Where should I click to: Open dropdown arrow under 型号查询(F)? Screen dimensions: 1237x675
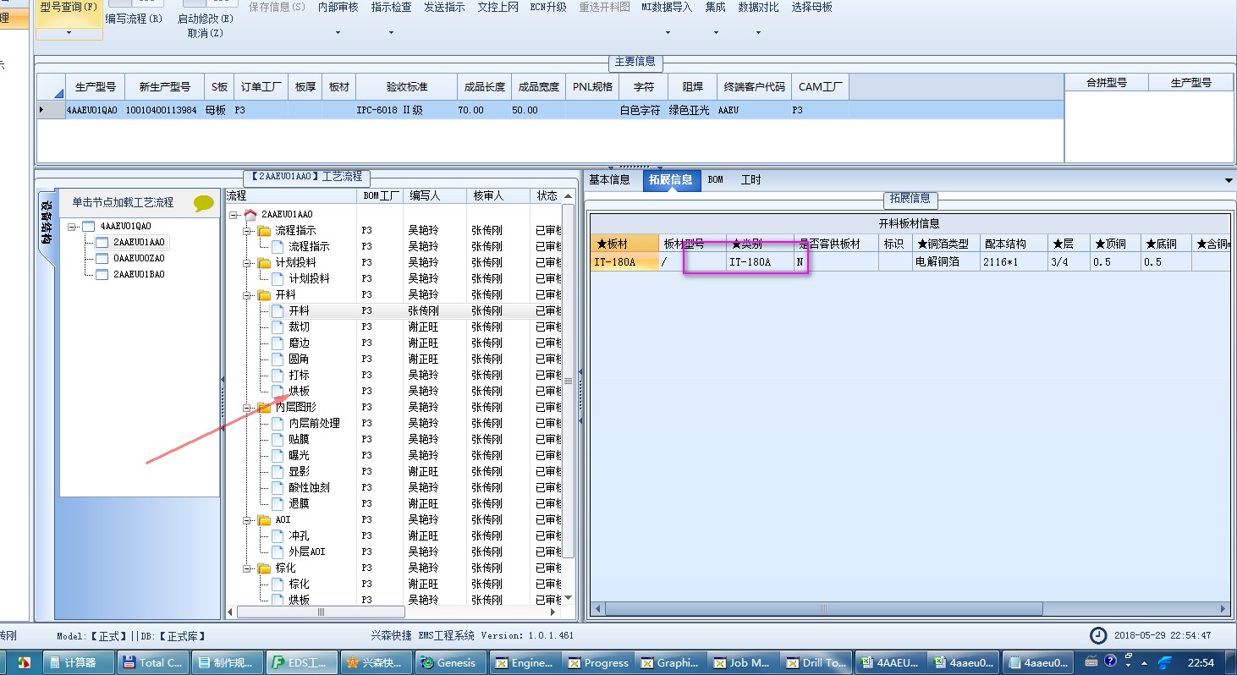tap(69, 33)
